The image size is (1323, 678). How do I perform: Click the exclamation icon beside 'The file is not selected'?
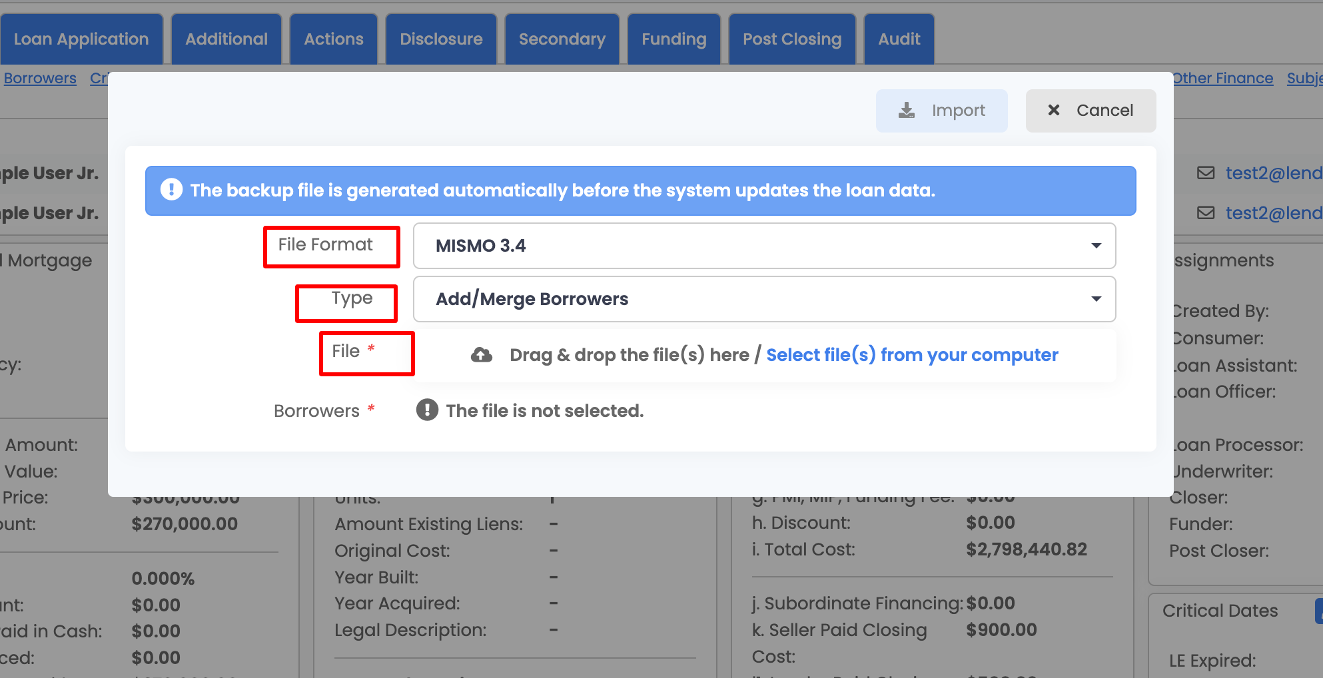[x=426, y=410]
